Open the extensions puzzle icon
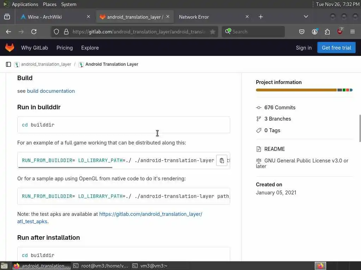 pyautogui.click(x=327, y=32)
